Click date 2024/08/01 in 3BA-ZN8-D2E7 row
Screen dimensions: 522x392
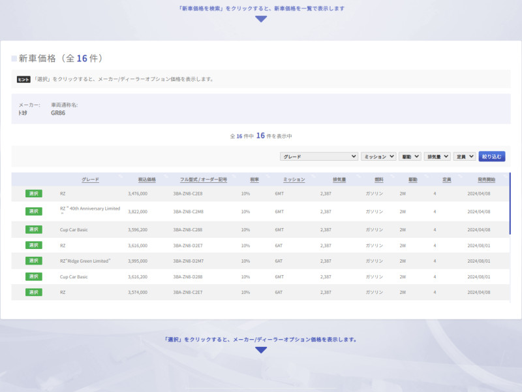pos(479,246)
